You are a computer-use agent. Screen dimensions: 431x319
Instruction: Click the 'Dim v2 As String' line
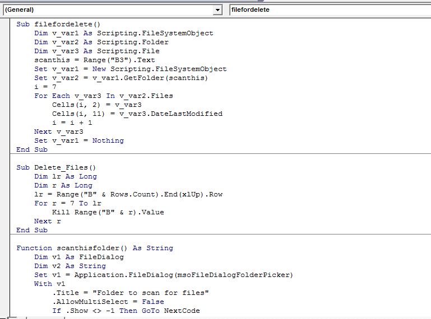[x=70, y=266]
